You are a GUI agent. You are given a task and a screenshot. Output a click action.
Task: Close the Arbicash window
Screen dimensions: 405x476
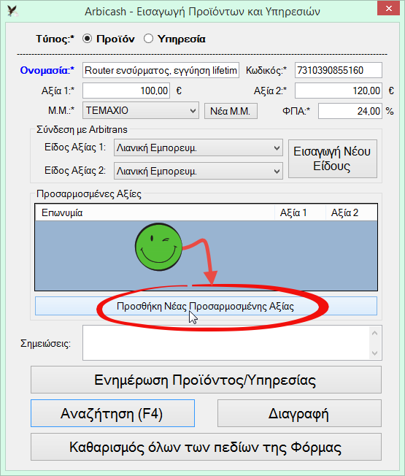389,8
